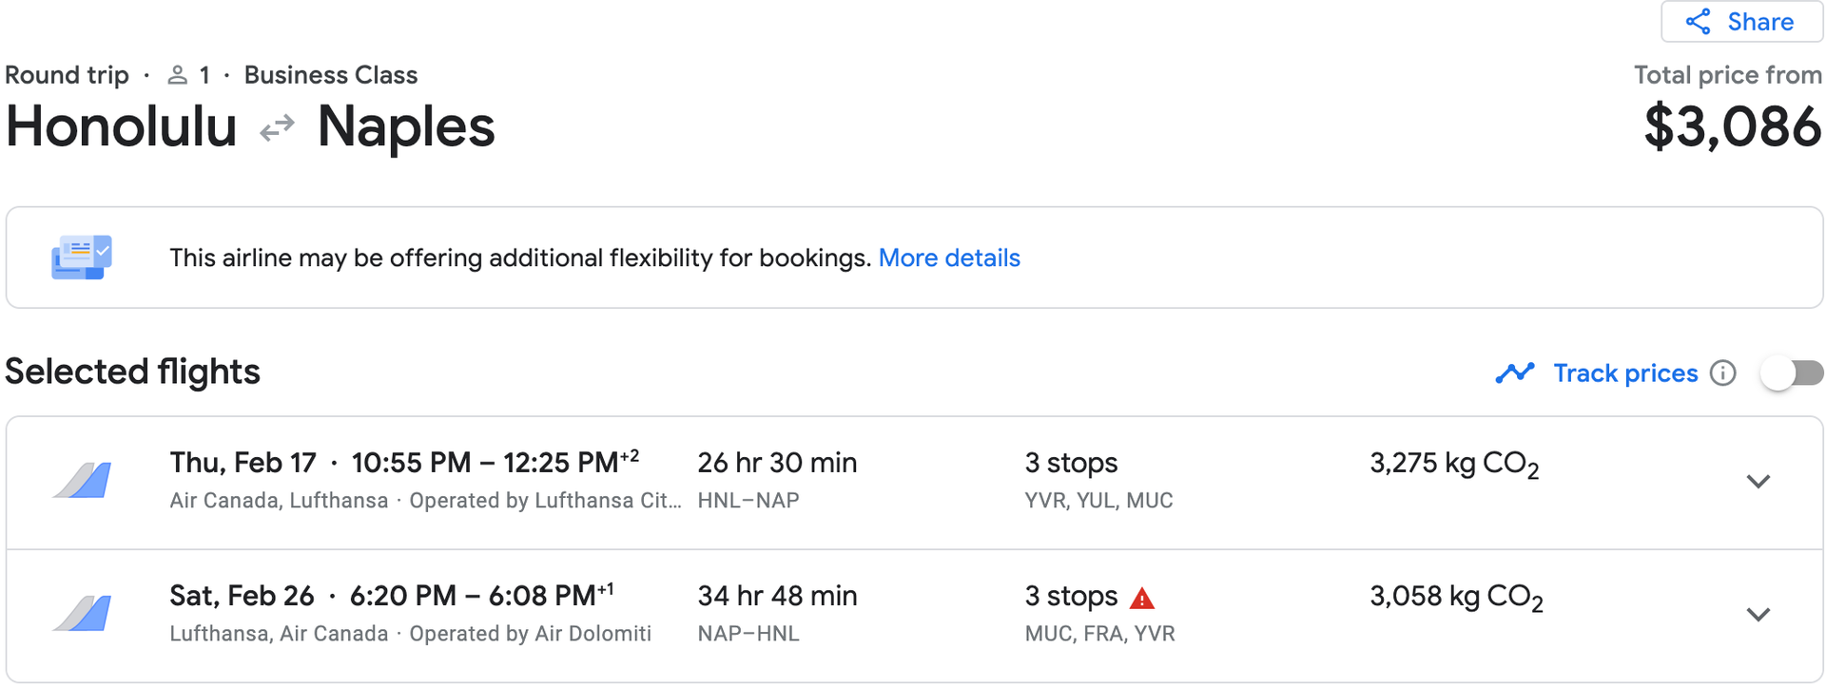This screenshot has width=1826, height=687.
Task: Click the booking flexibility ticket icon
Action: click(x=81, y=257)
